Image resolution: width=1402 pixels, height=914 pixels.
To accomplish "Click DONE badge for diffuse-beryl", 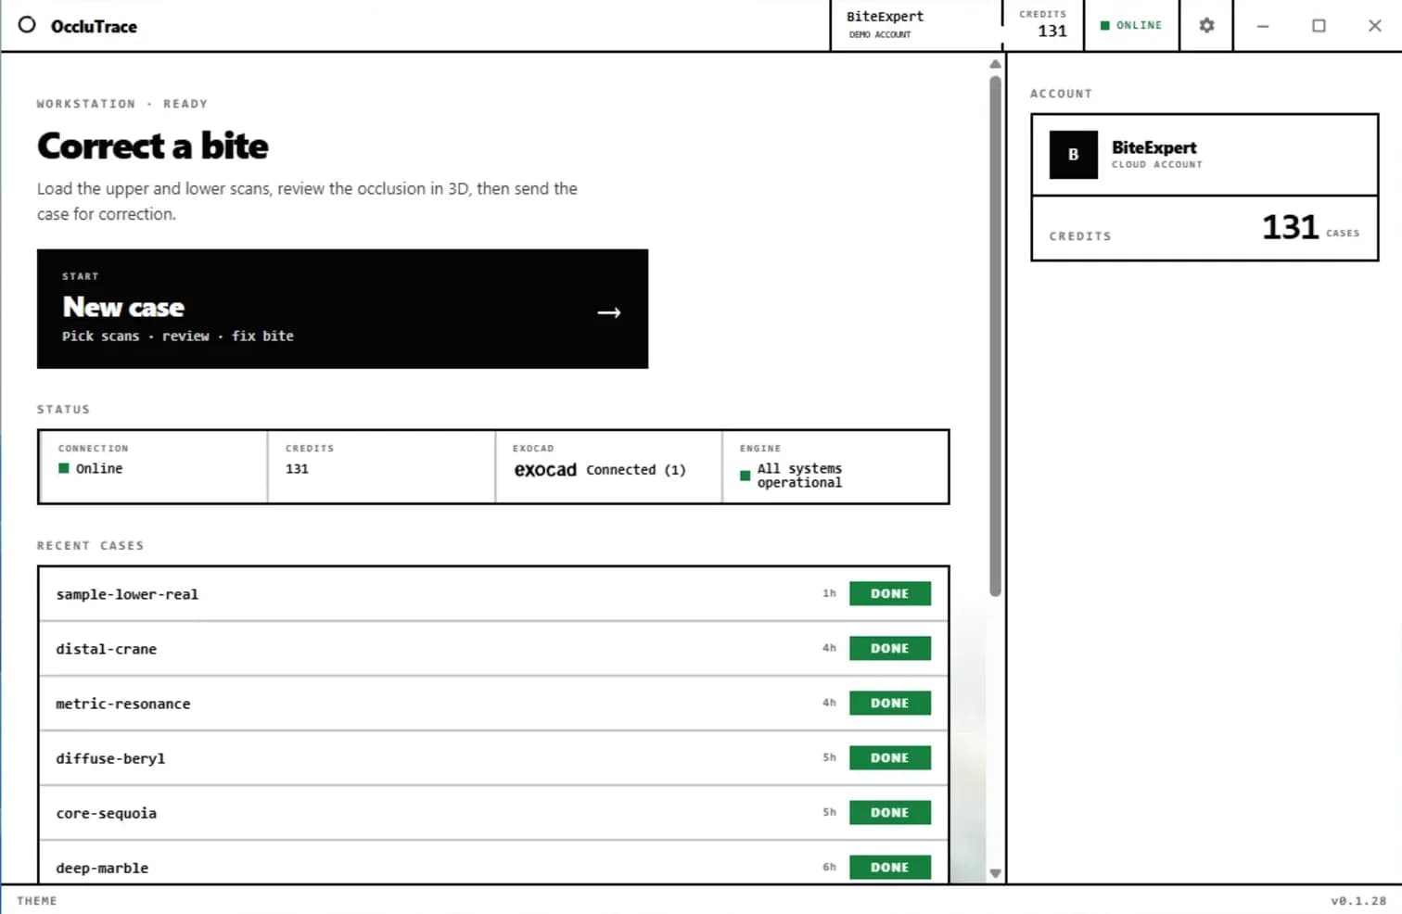I will [889, 757].
